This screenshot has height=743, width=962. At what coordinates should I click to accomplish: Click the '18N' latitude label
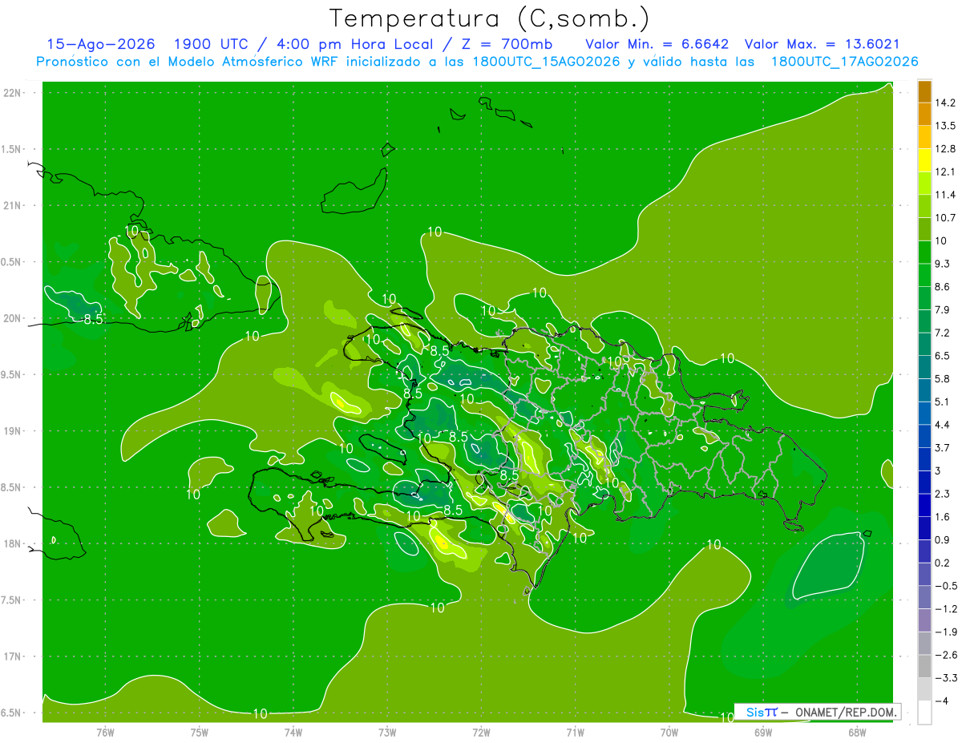(x=11, y=543)
